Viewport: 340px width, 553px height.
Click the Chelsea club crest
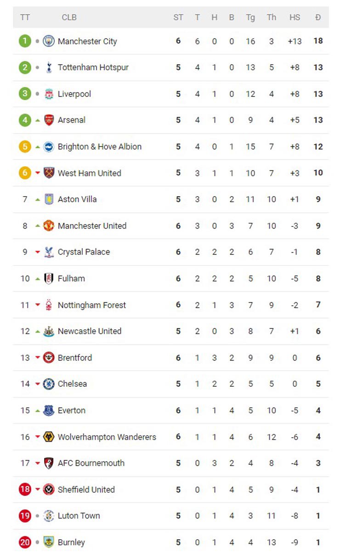point(49,384)
